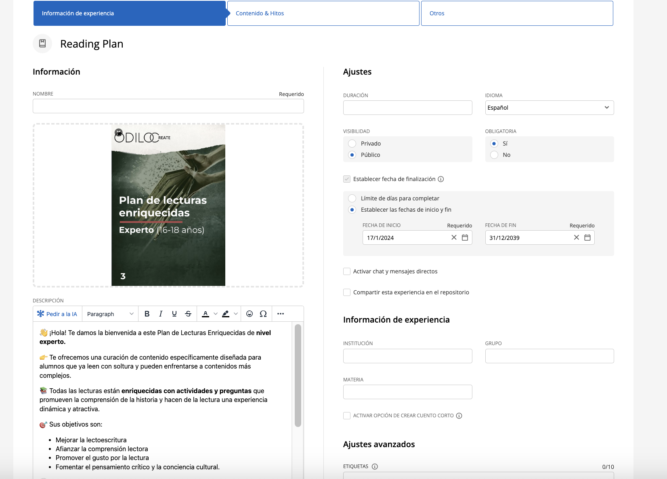Click the Pedir a la IA button
Image resolution: width=667 pixels, height=479 pixels.
(57, 314)
